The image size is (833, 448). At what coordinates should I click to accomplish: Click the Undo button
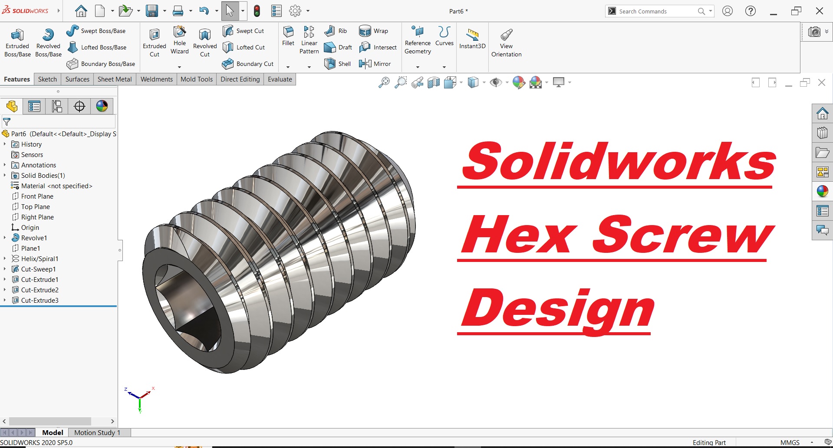click(x=204, y=11)
